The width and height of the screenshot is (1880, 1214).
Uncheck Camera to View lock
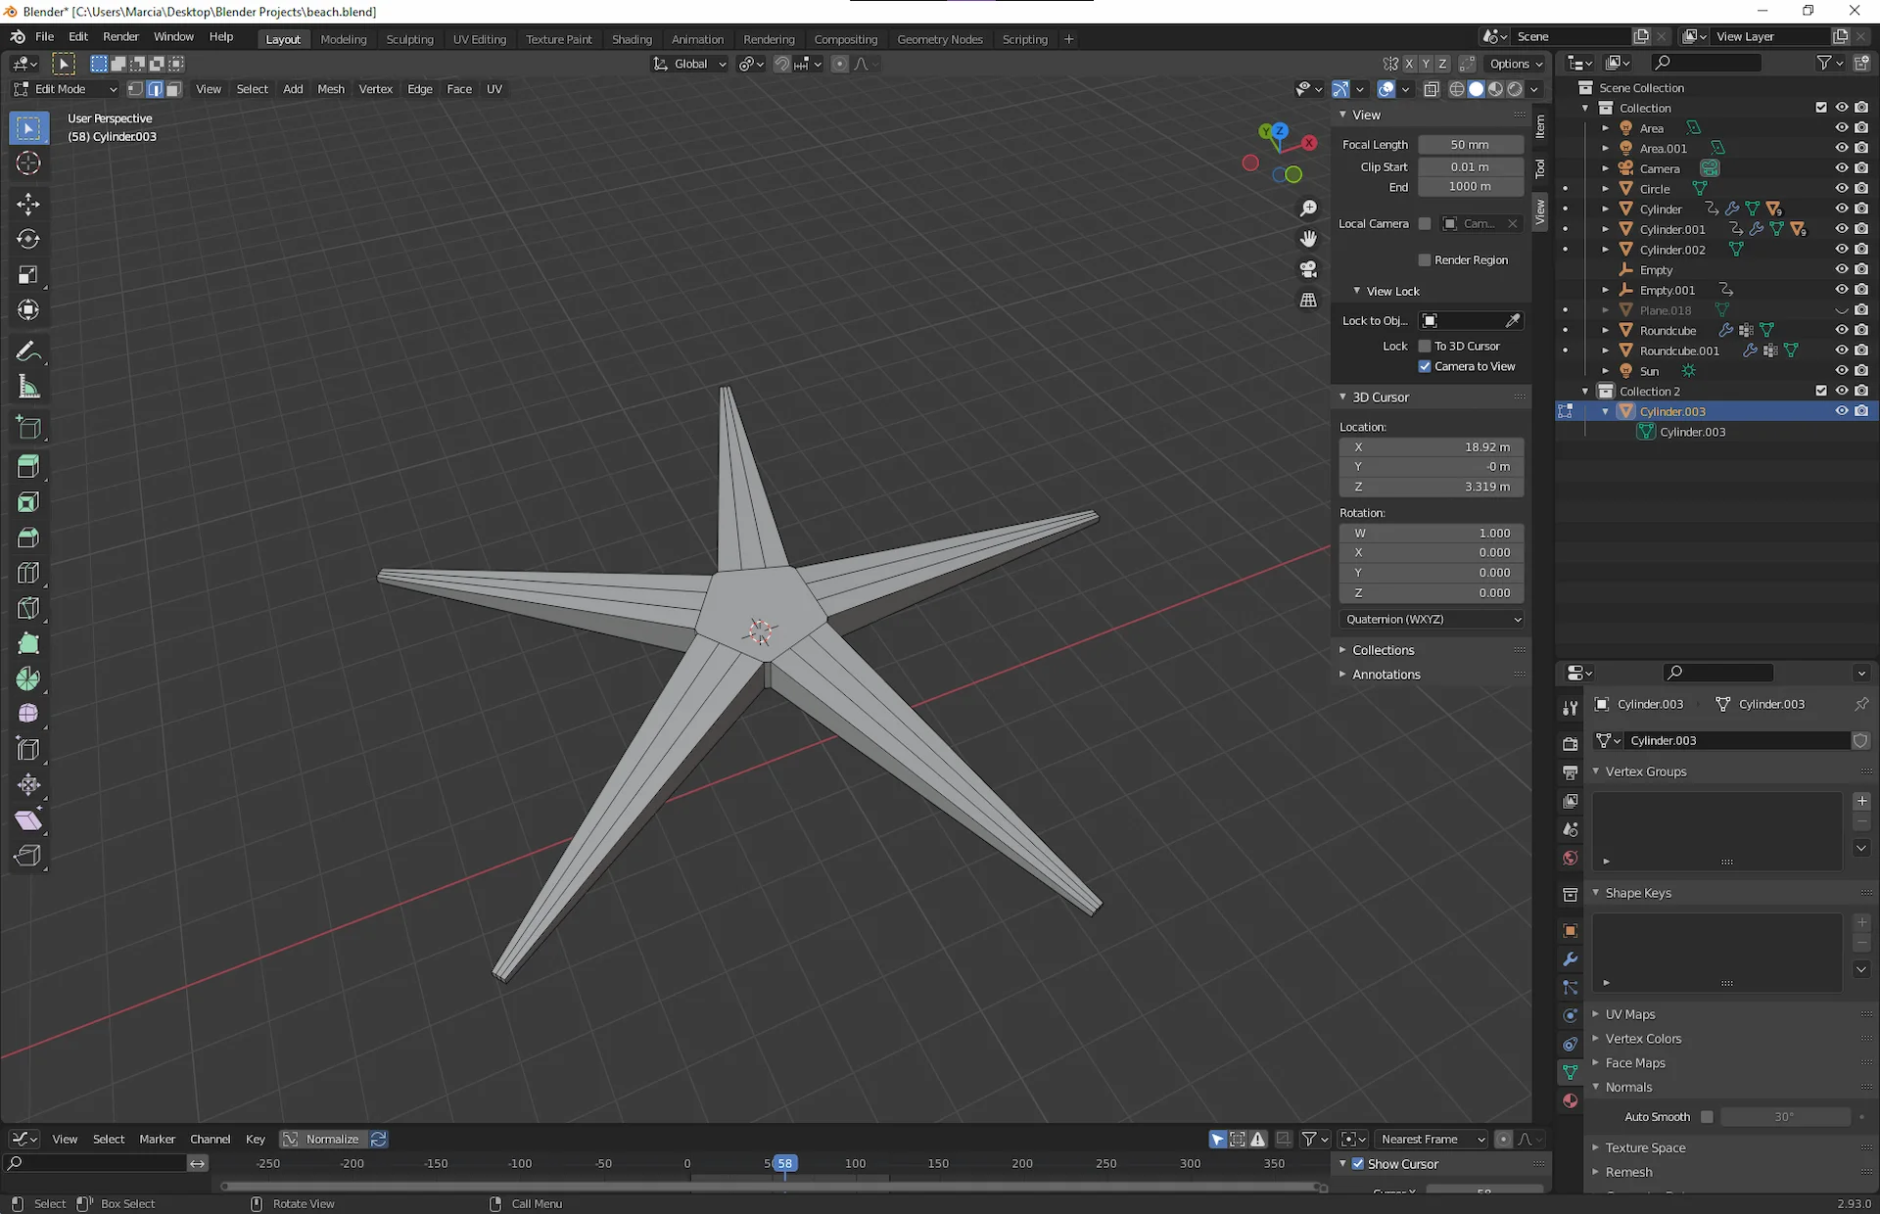pos(1425,366)
